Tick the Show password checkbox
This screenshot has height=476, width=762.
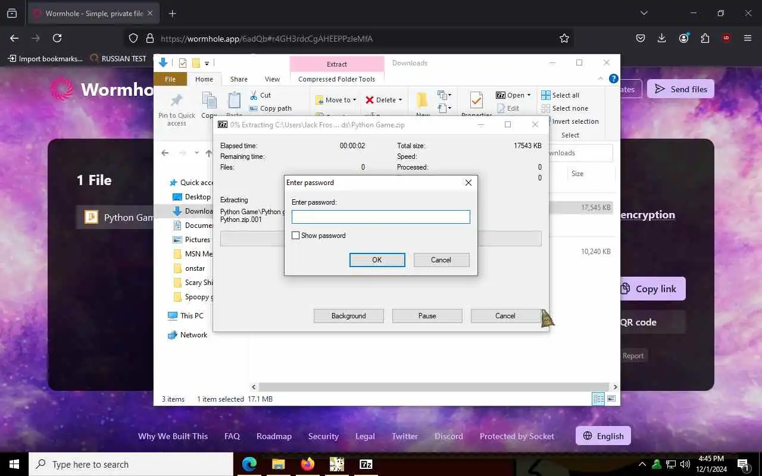point(295,236)
